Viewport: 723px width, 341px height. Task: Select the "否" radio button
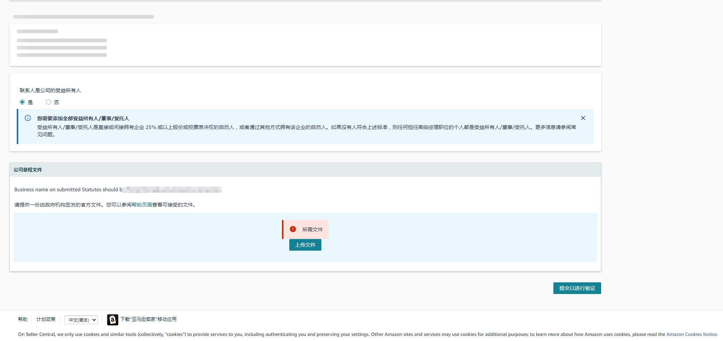click(49, 102)
